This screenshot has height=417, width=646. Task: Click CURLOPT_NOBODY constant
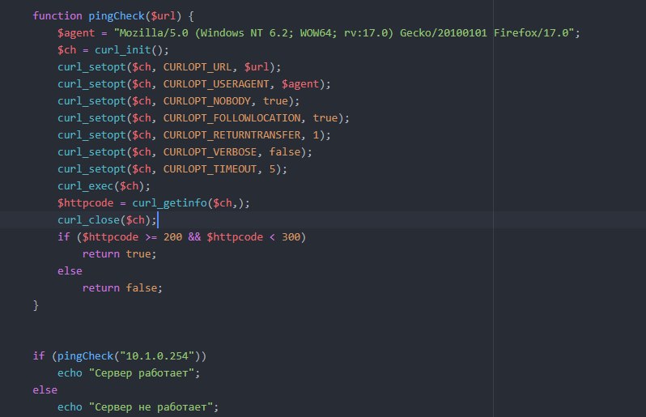click(206, 101)
